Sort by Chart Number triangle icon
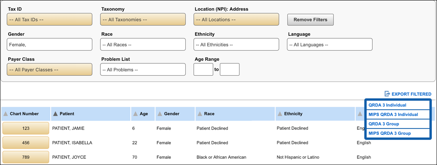 click(x=5, y=114)
